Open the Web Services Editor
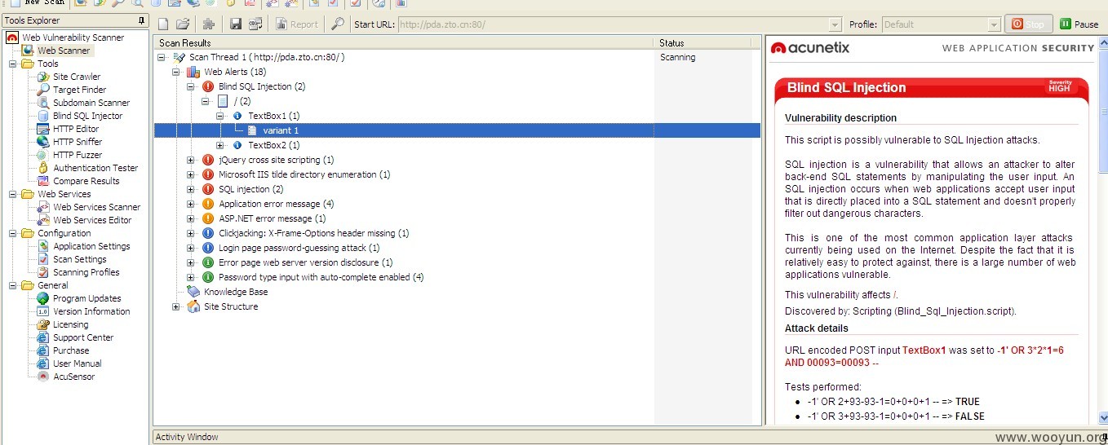The width and height of the screenshot is (1108, 445). tap(92, 220)
